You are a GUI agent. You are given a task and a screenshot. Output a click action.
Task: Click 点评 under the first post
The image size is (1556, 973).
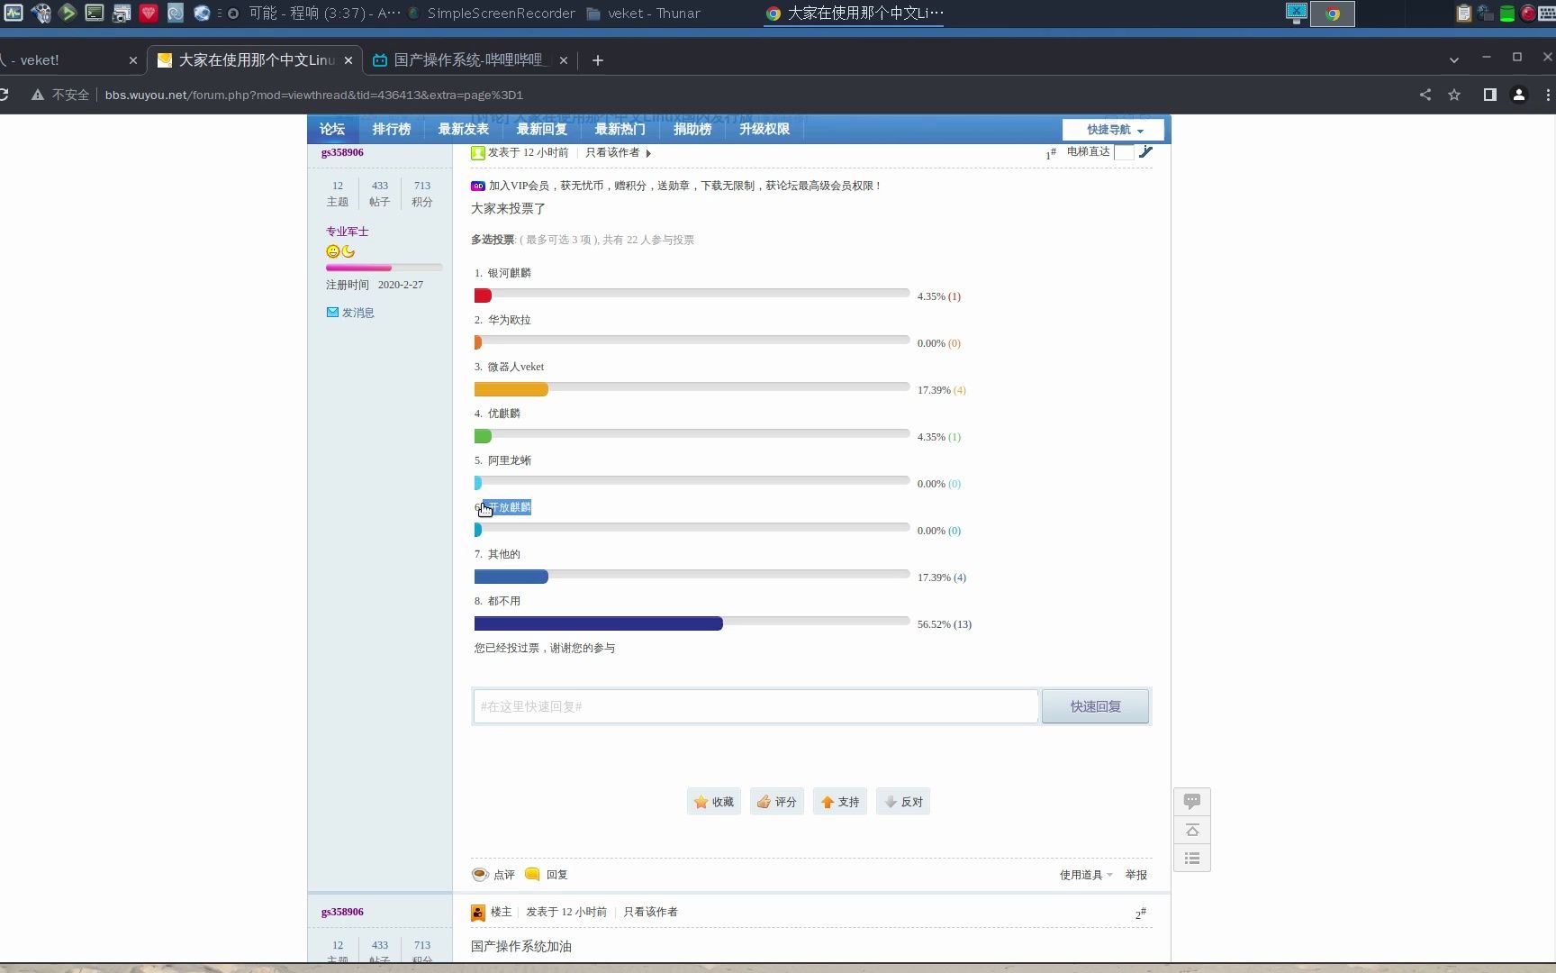493,875
